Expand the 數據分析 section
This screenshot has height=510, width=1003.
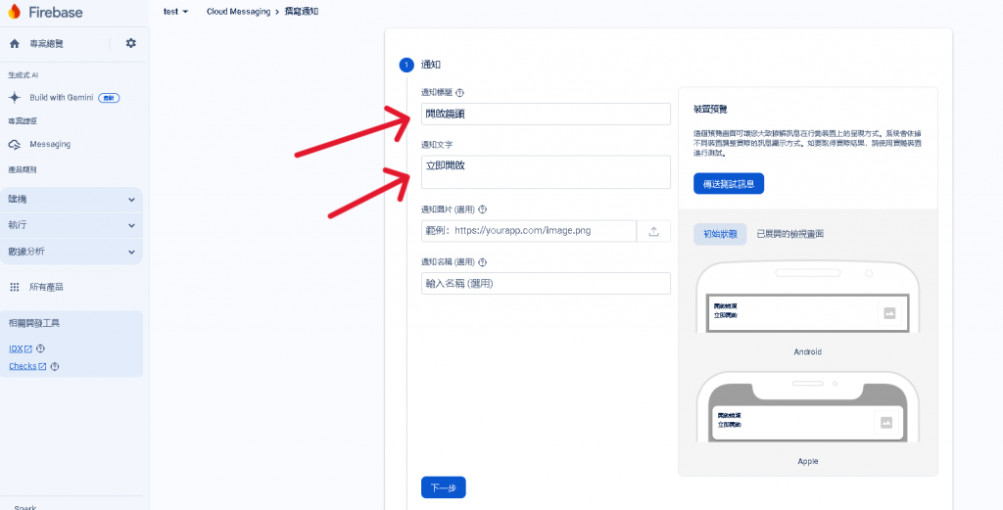(x=72, y=252)
